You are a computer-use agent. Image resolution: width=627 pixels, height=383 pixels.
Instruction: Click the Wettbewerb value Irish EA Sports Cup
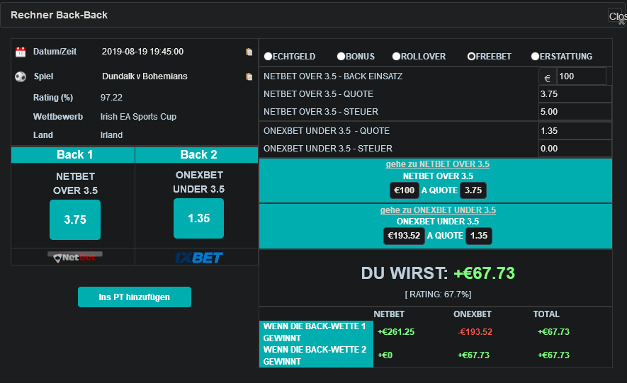click(x=138, y=117)
